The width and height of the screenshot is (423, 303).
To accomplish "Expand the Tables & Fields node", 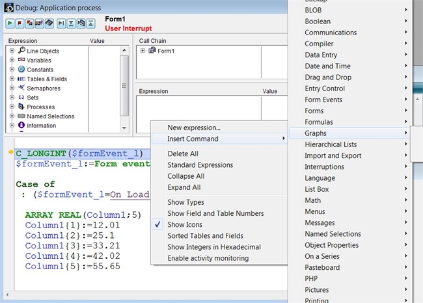I will tap(12, 79).
